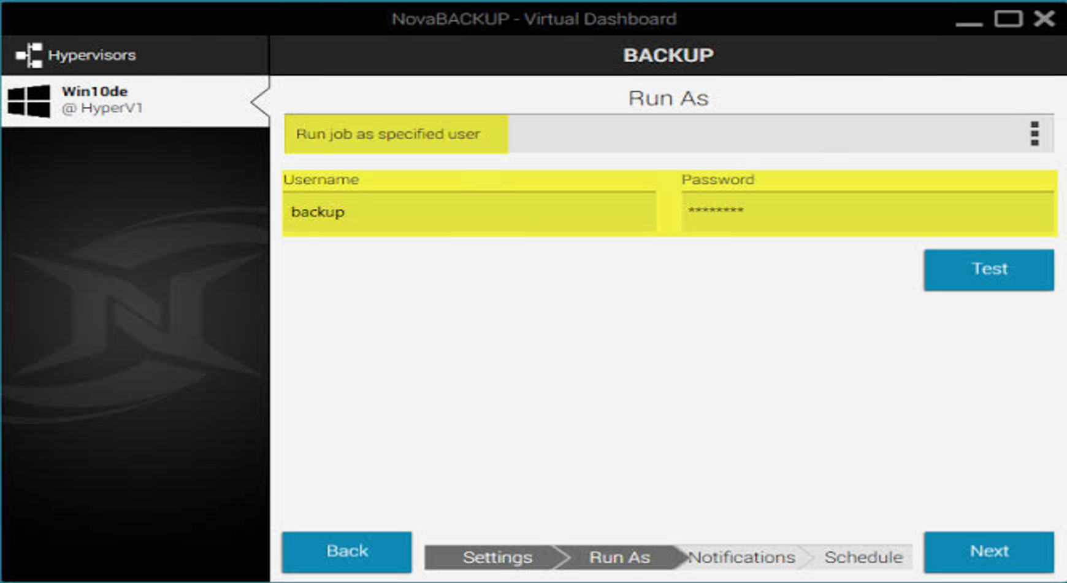This screenshot has width=1067, height=583.
Task: Click the Username label
Action: tap(321, 180)
